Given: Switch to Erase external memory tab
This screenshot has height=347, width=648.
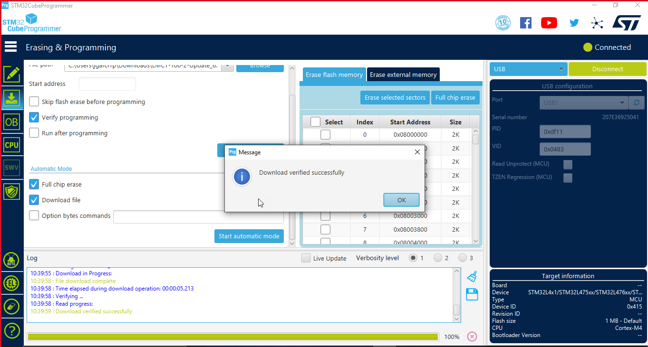Looking at the screenshot, I should [403, 75].
